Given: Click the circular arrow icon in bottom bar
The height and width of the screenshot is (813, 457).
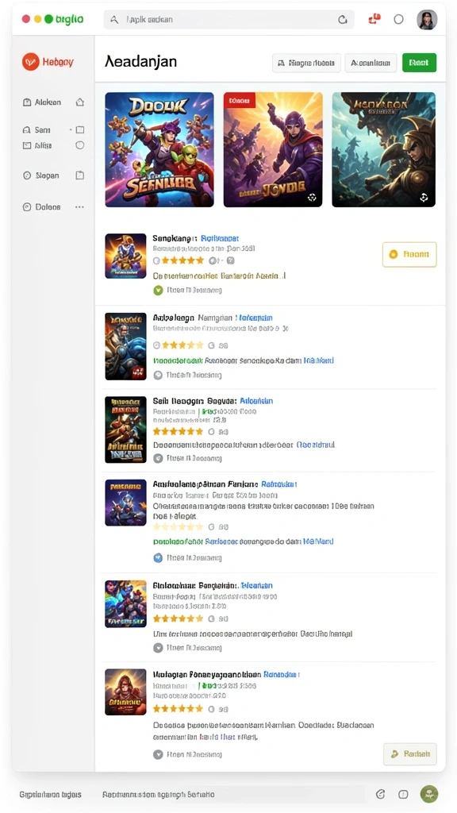Looking at the screenshot, I should 380,794.
